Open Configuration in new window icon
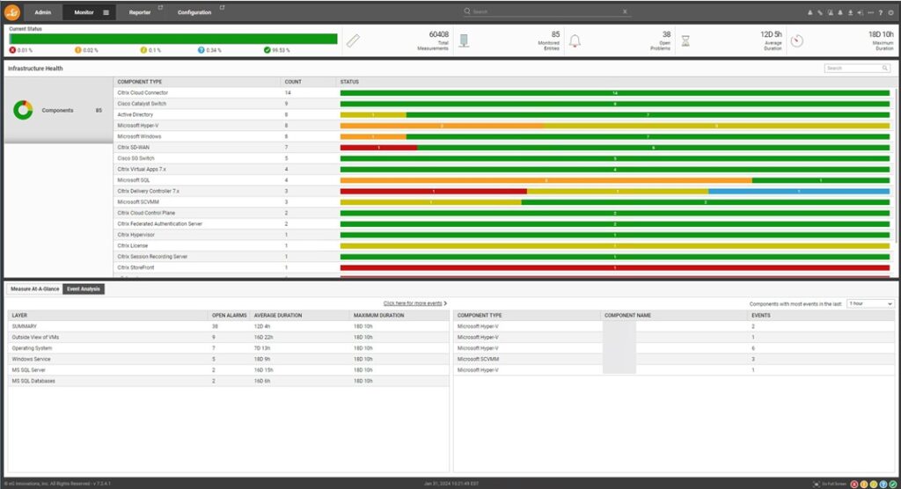 coord(222,7)
